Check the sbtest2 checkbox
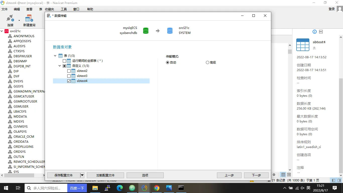Viewport: 343px width, 193px height. tap(69, 71)
